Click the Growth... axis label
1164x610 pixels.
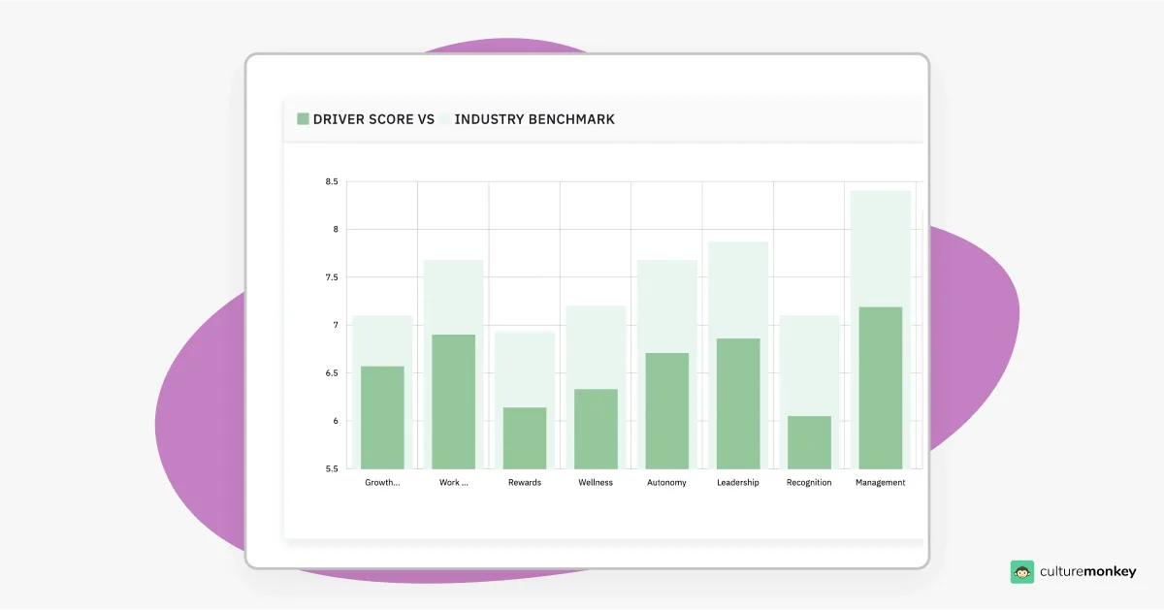click(382, 482)
